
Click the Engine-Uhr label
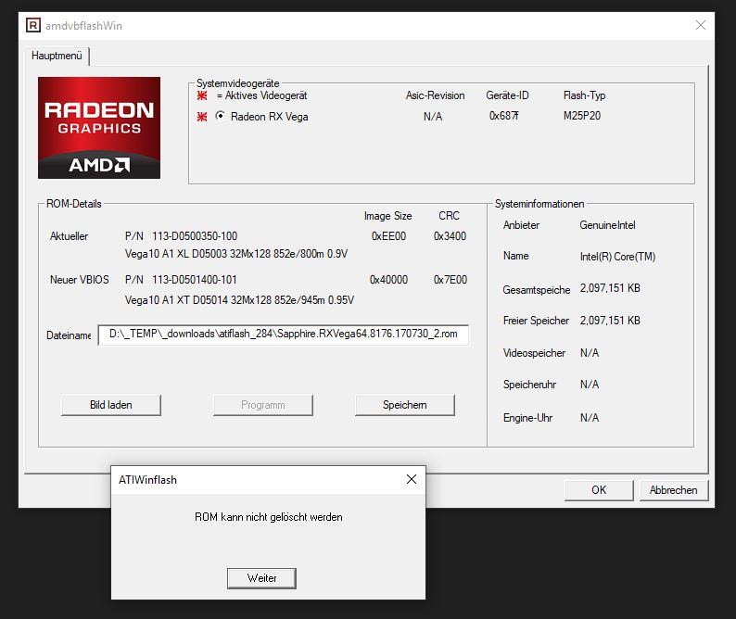point(527,418)
